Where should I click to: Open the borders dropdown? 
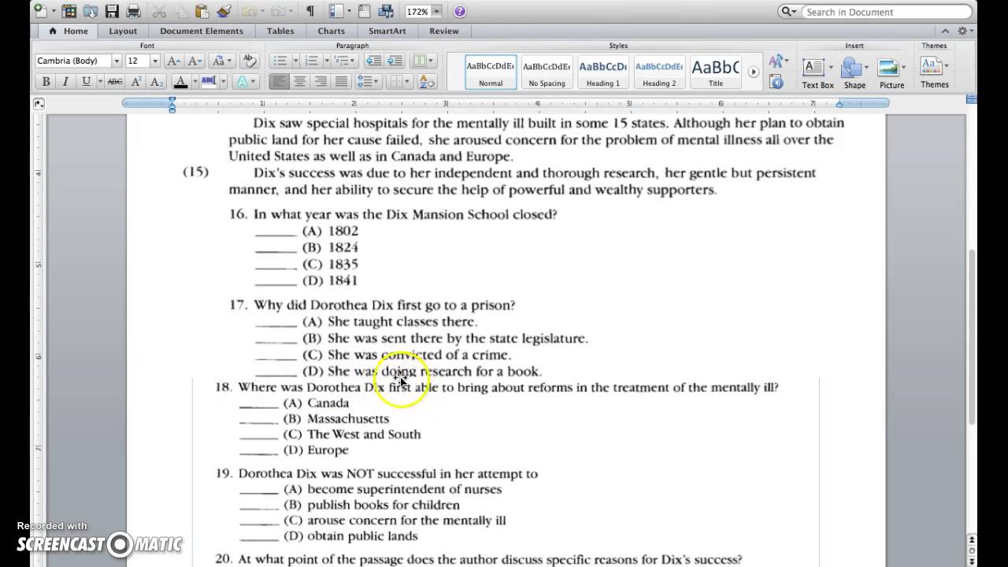[x=401, y=81]
